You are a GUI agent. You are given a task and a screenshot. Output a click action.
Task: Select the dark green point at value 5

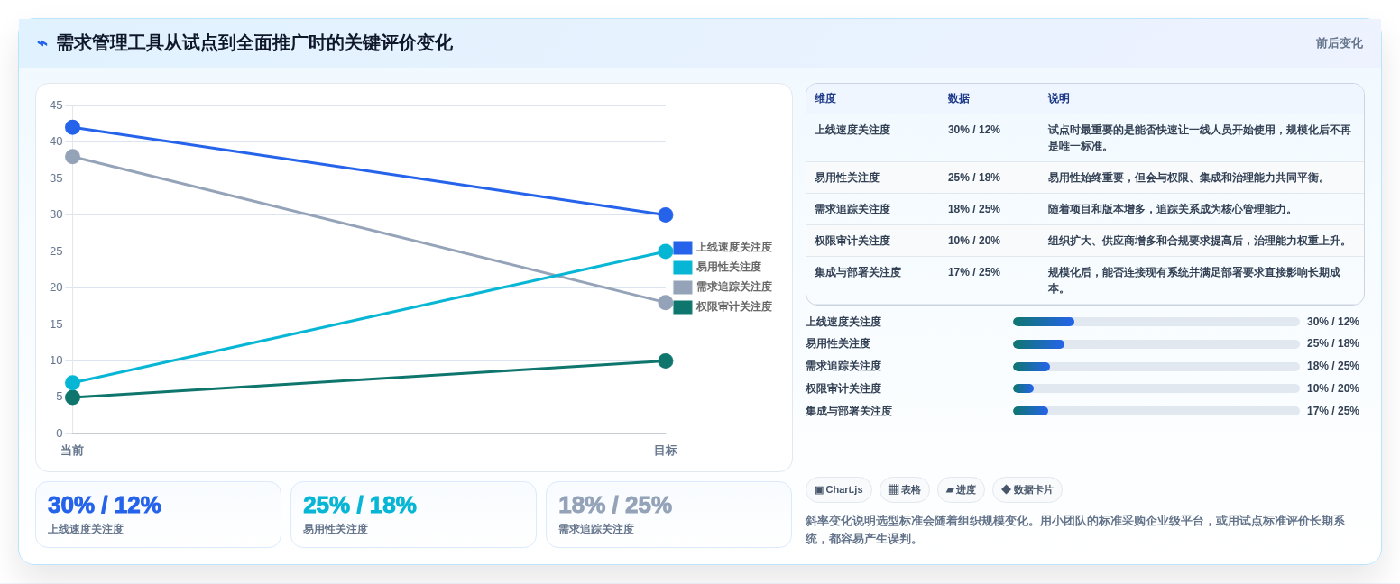pyautogui.click(x=72, y=397)
